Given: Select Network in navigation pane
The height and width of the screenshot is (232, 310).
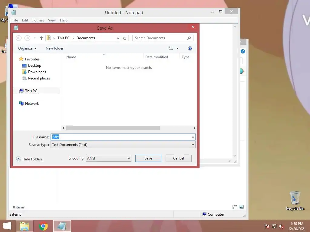Looking at the screenshot, I should pyautogui.click(x=31, y=103).
